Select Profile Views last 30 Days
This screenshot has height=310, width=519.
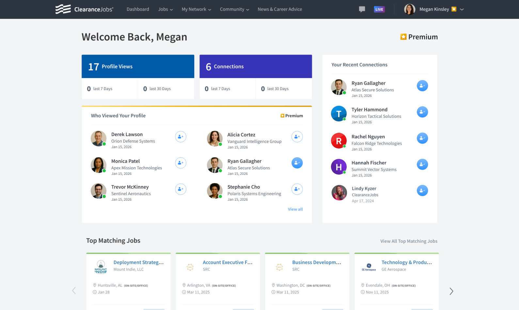pos(166,89)
